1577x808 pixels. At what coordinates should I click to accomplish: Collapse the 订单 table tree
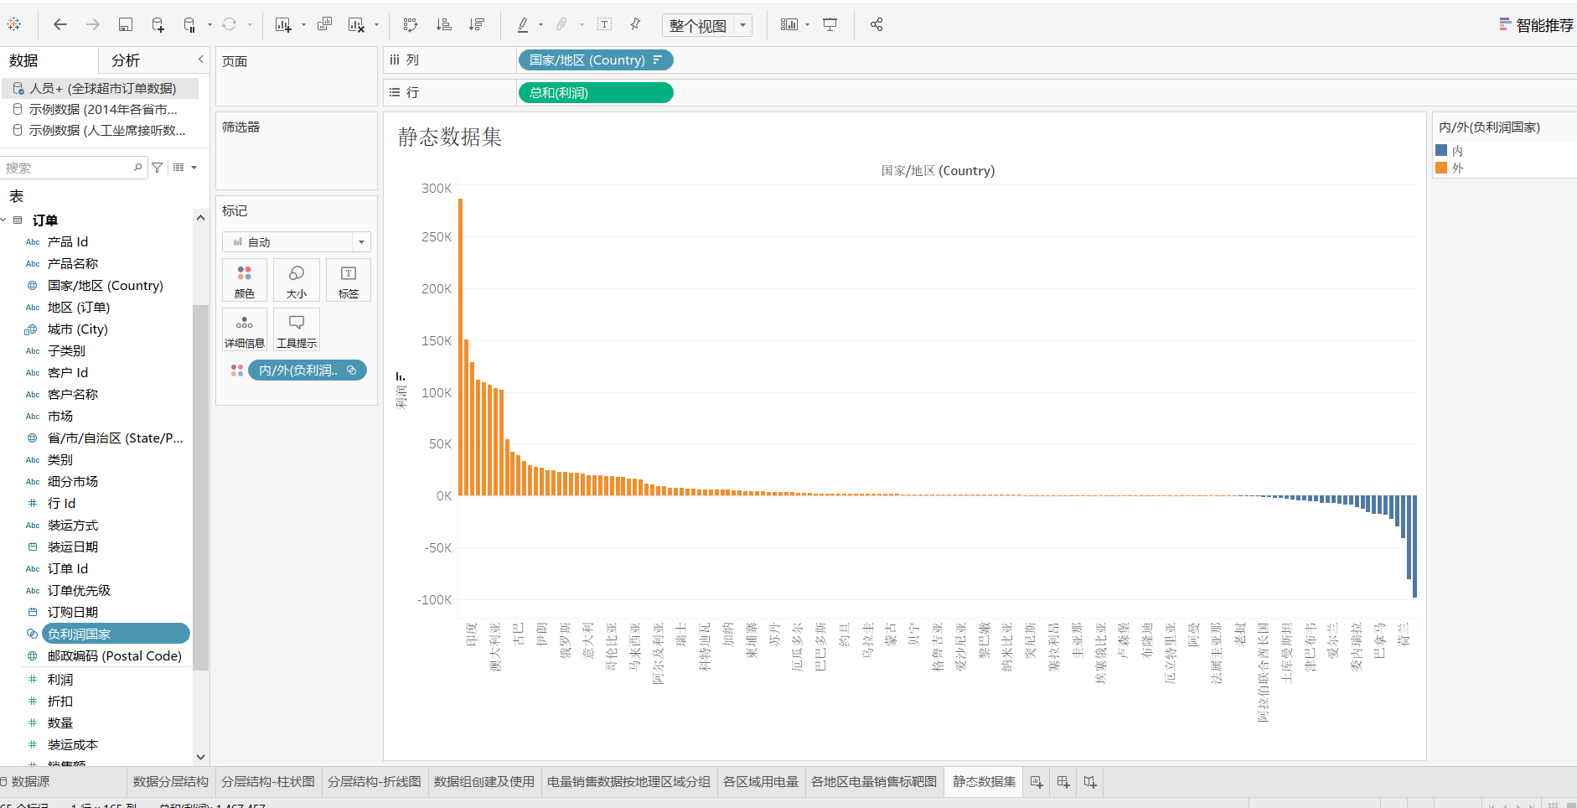[4, 220]
